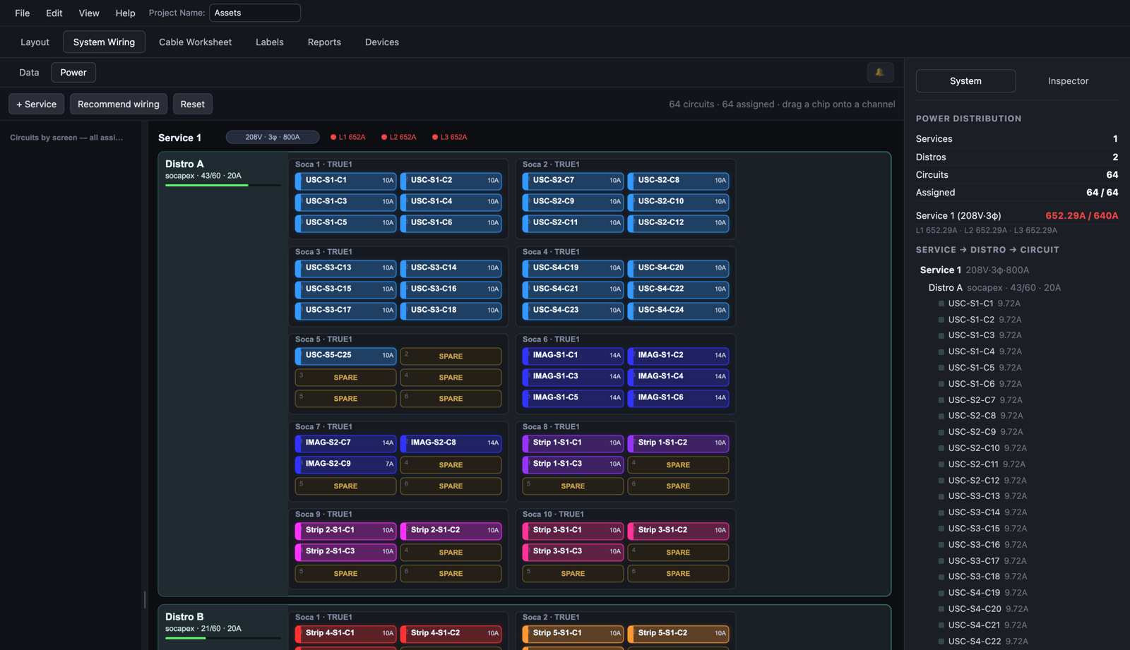Select the IMAG-S2-C8 chip in Soca 7
This screenshot has height=650, width=1130.
[x=451, y=443]
